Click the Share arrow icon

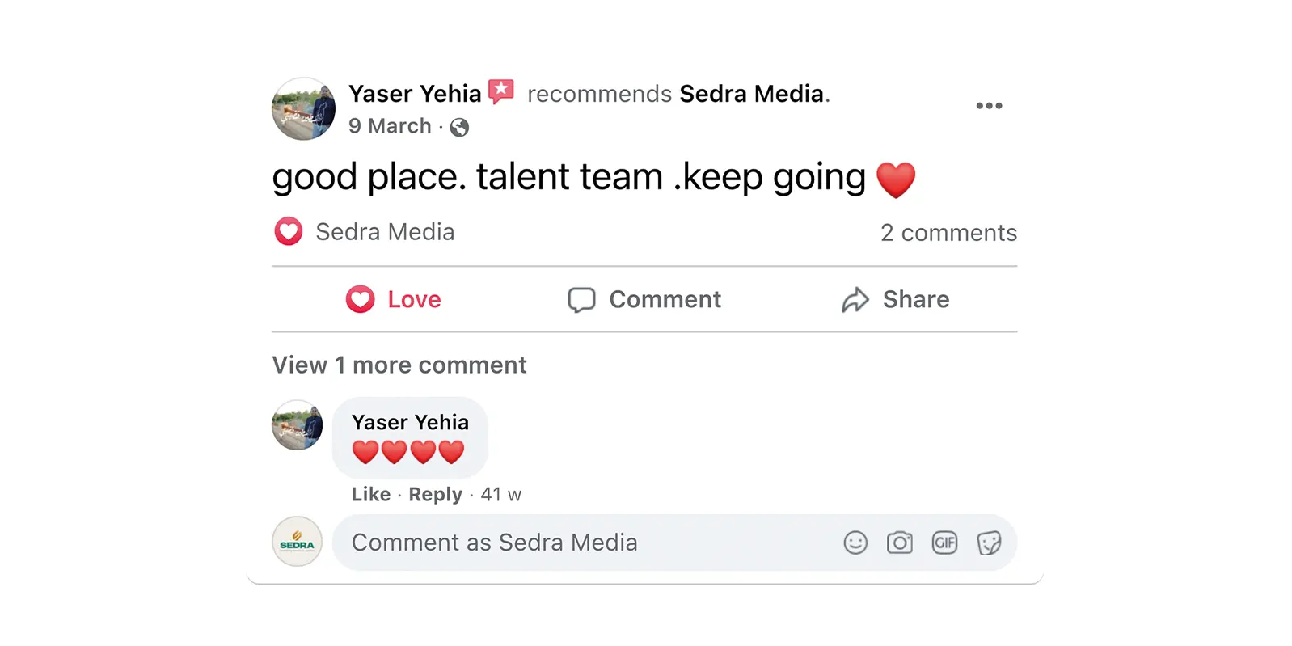pyautogui.click(x=854, y=299)
